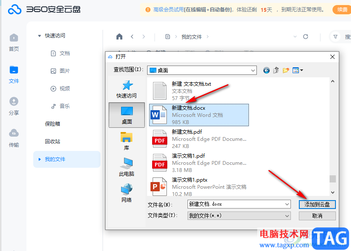The image size is (351, 251).
Task: Select 此电脑 in dialog places bar
Action: click(127, 167)
